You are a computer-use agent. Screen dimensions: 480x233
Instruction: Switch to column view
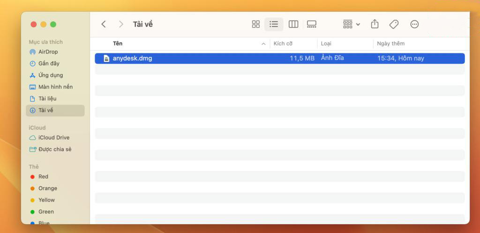coord(293,24)
